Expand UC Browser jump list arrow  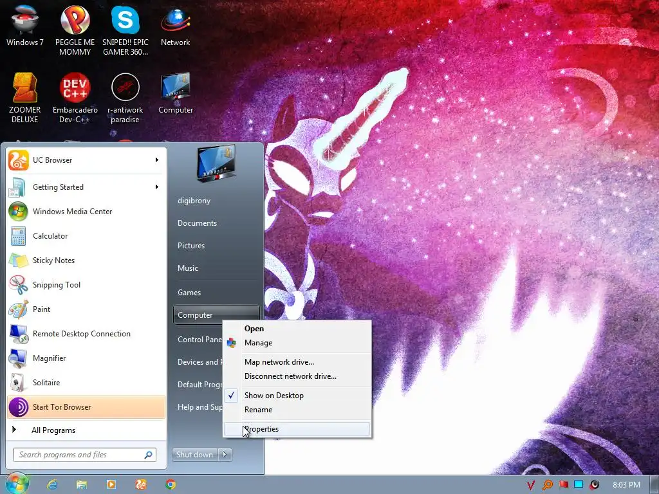tap(157, 160)
